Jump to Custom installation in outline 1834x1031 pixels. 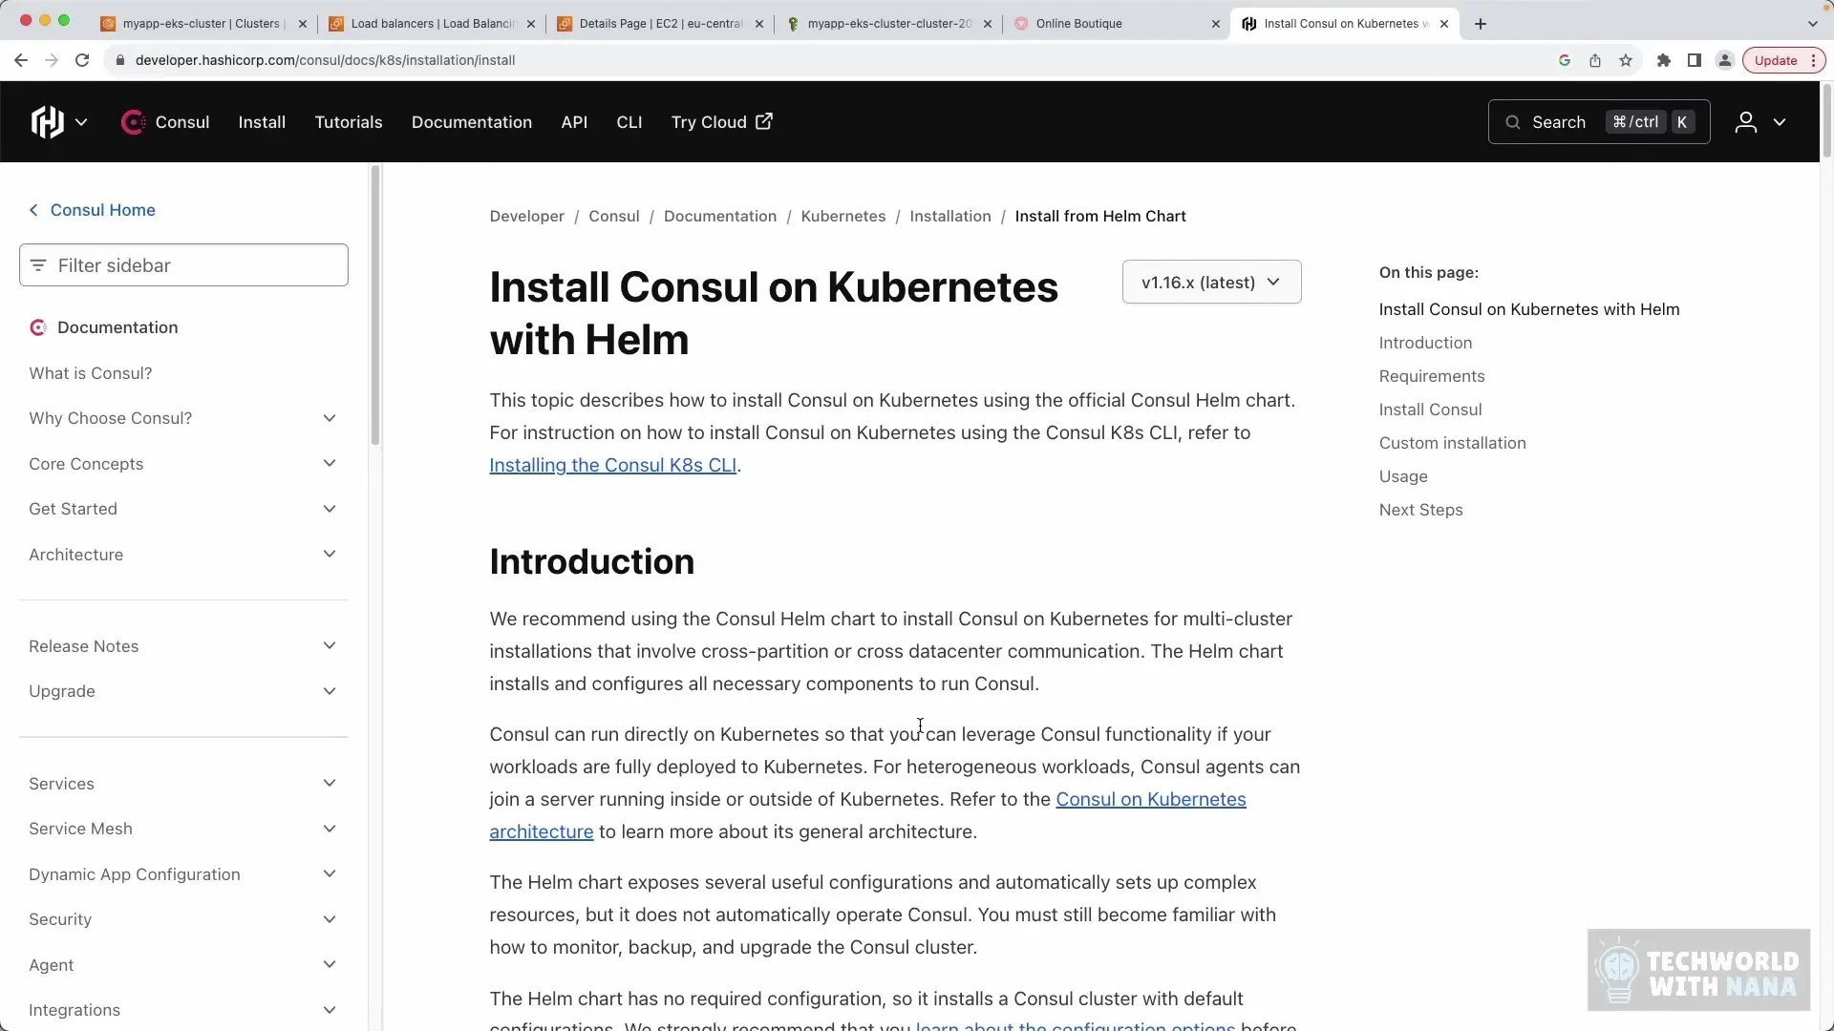[x=1452, y=443]
